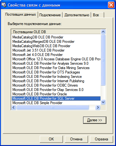This screenshot has width=116, height=146.
Task: Click the Data Link Properties title bar icon
Action: 4,5
